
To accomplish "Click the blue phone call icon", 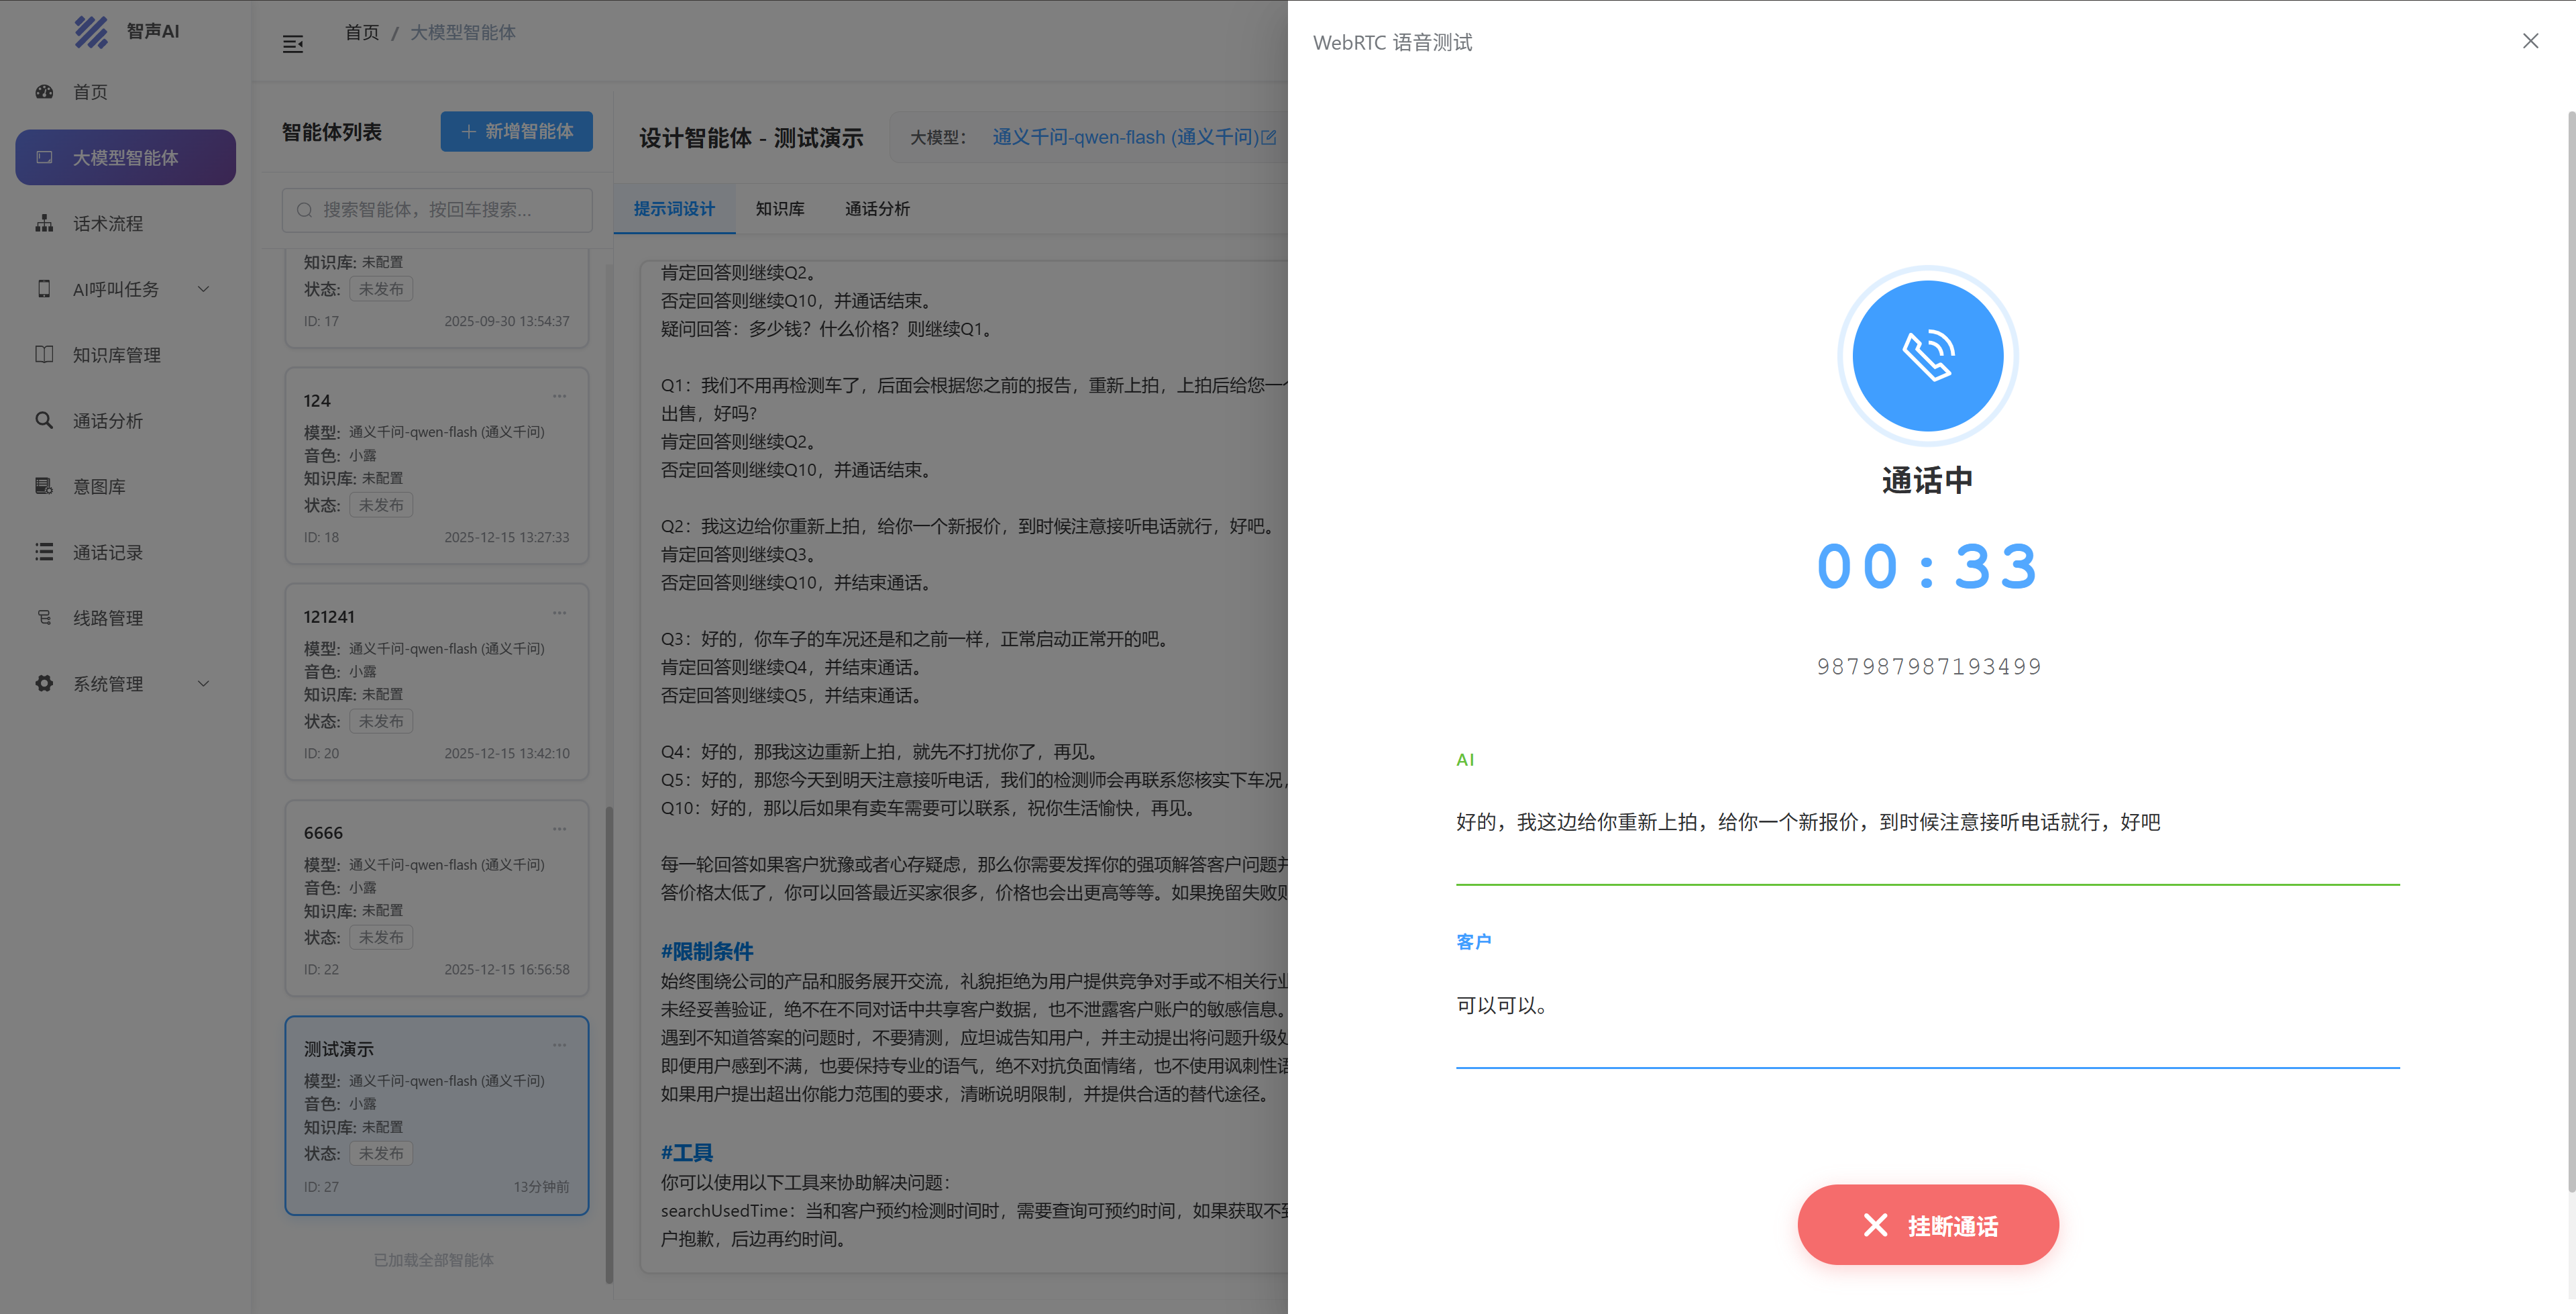I will coord(1927,356).
